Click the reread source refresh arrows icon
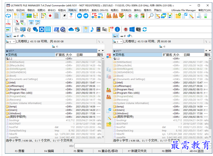The height and width of the screenshot is (156, 213). point(8,16)
